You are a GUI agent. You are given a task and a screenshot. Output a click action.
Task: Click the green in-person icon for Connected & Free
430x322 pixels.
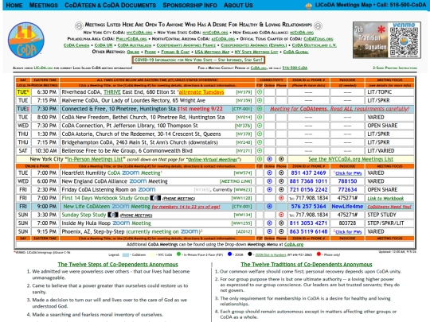[260, 109]
